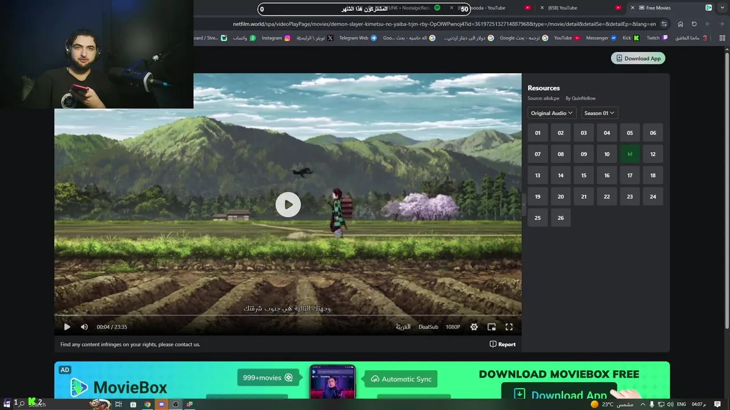Open the واتساب bookmark

tap(244, 38)
